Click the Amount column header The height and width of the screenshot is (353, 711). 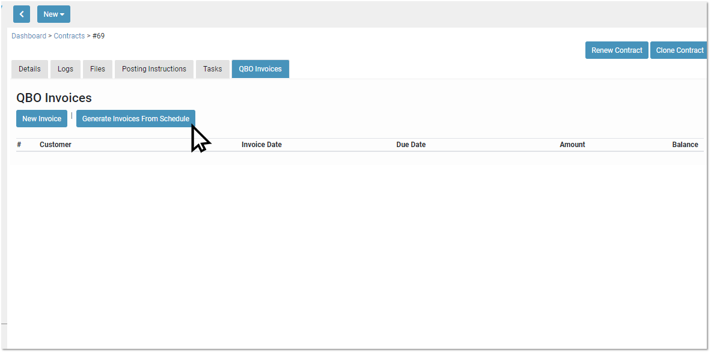coord(572,145)
